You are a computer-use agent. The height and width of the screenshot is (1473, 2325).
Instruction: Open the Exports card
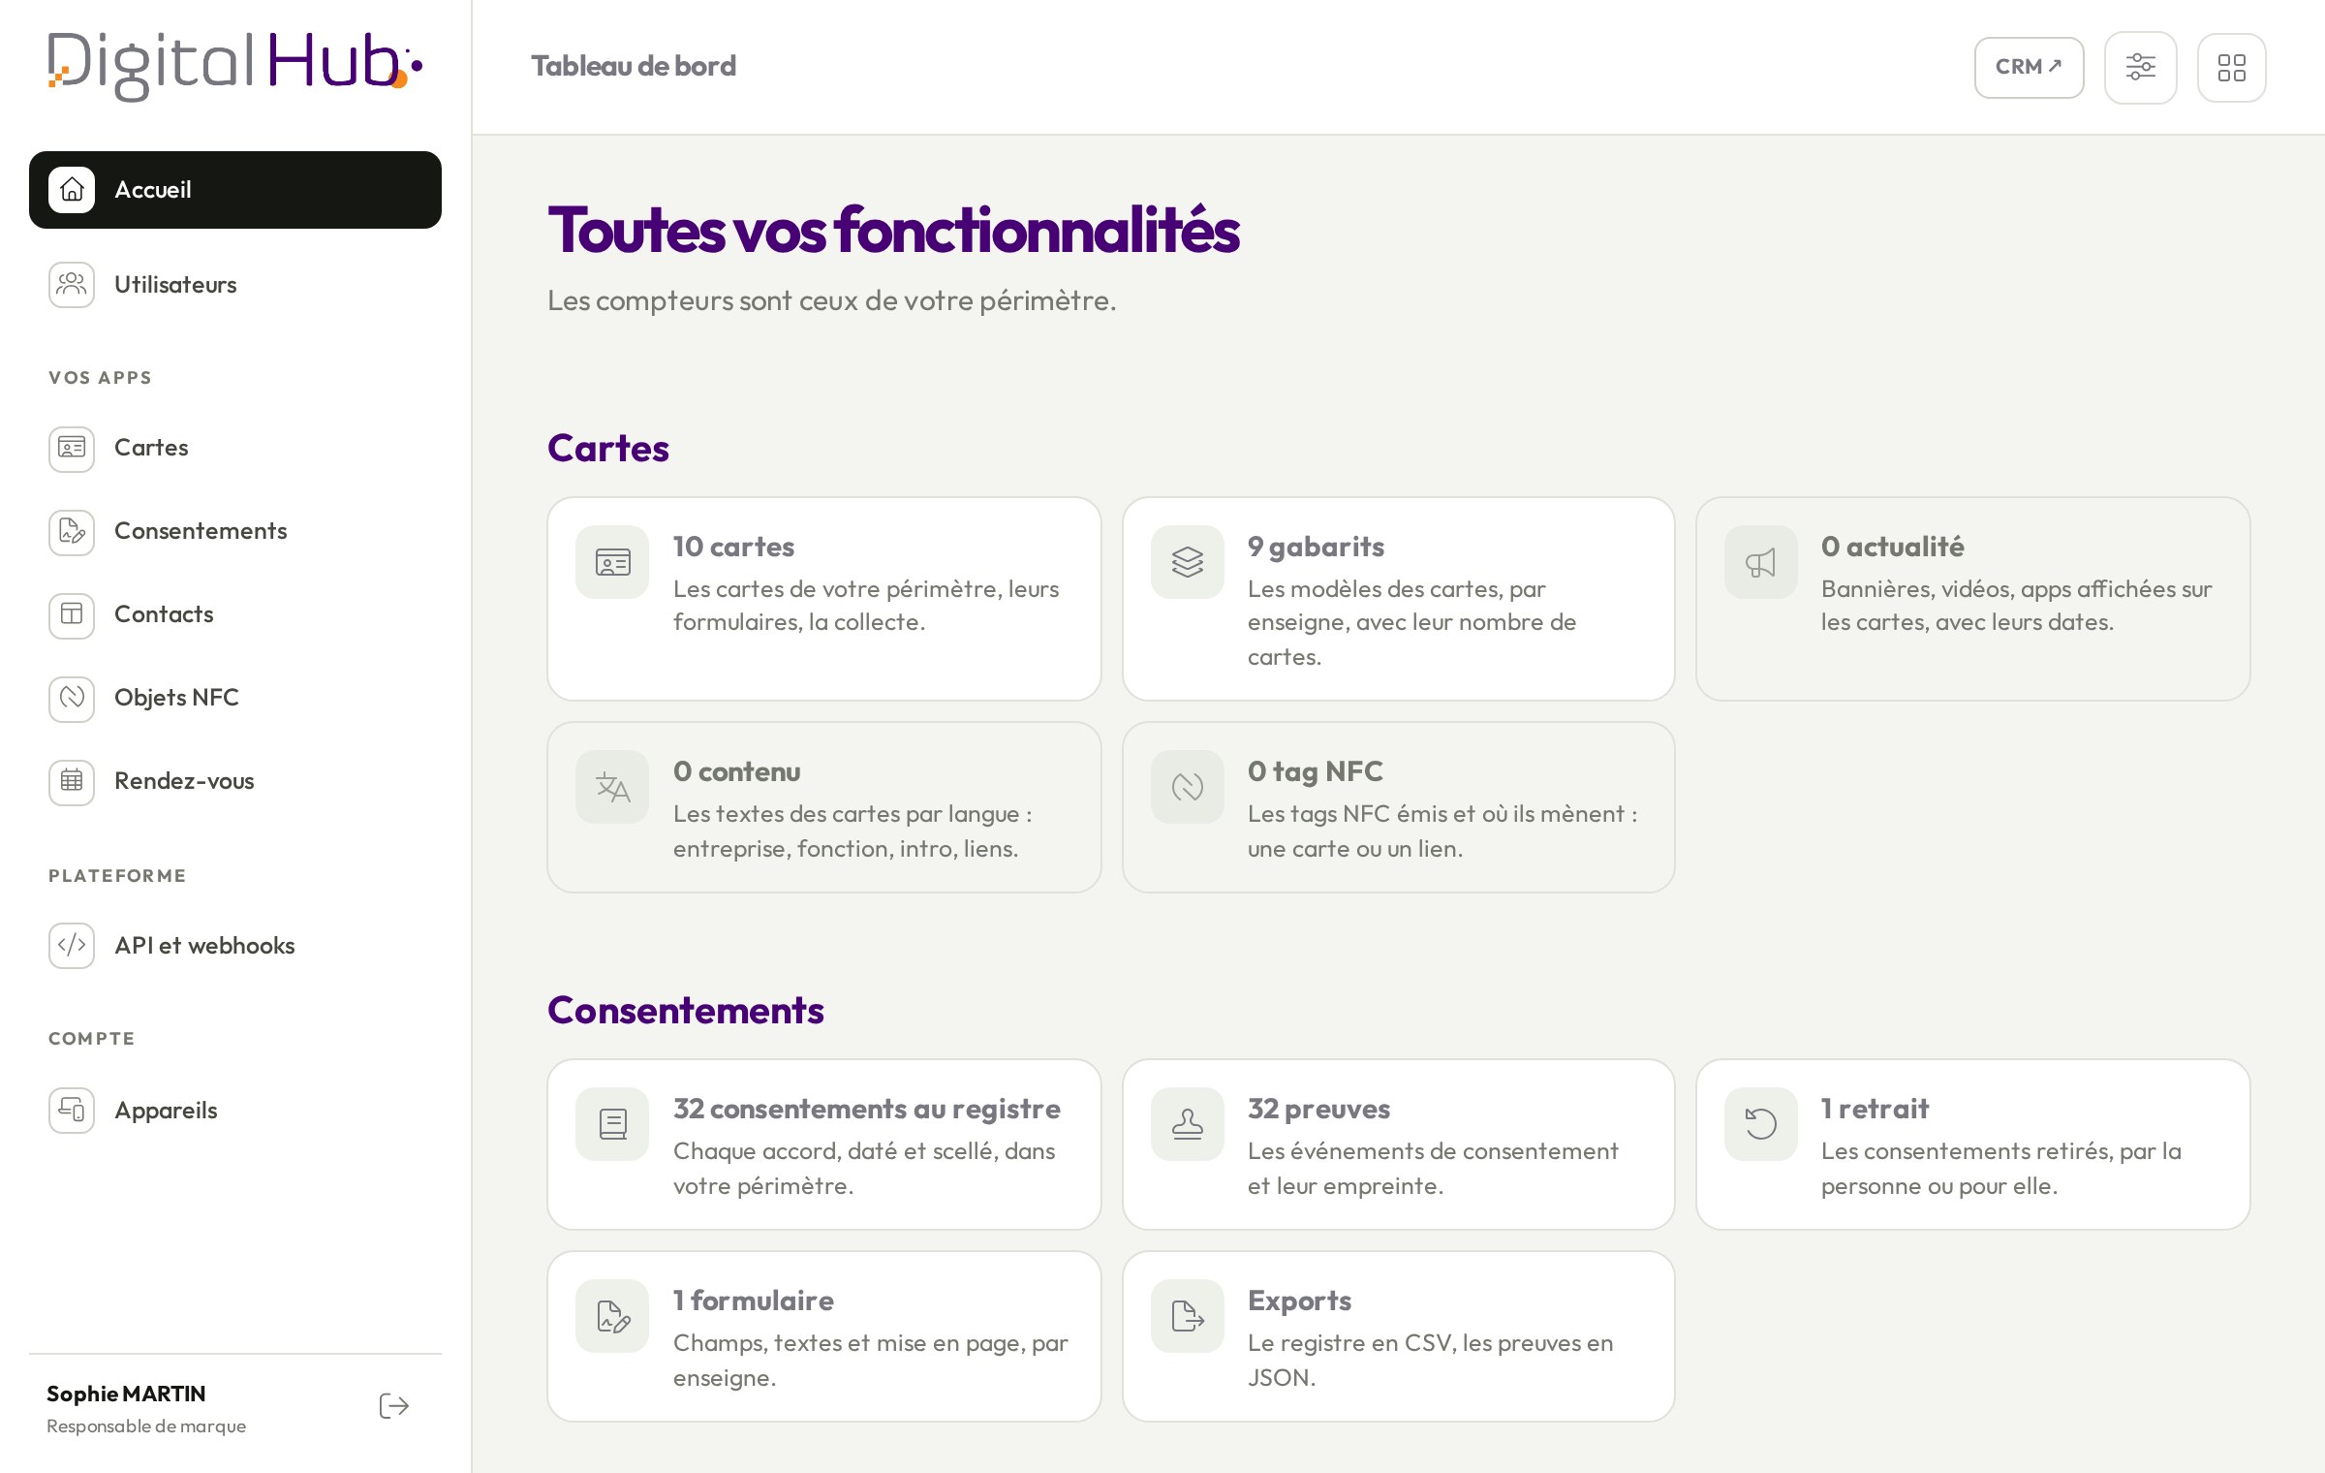[x=1398, y=1336]
